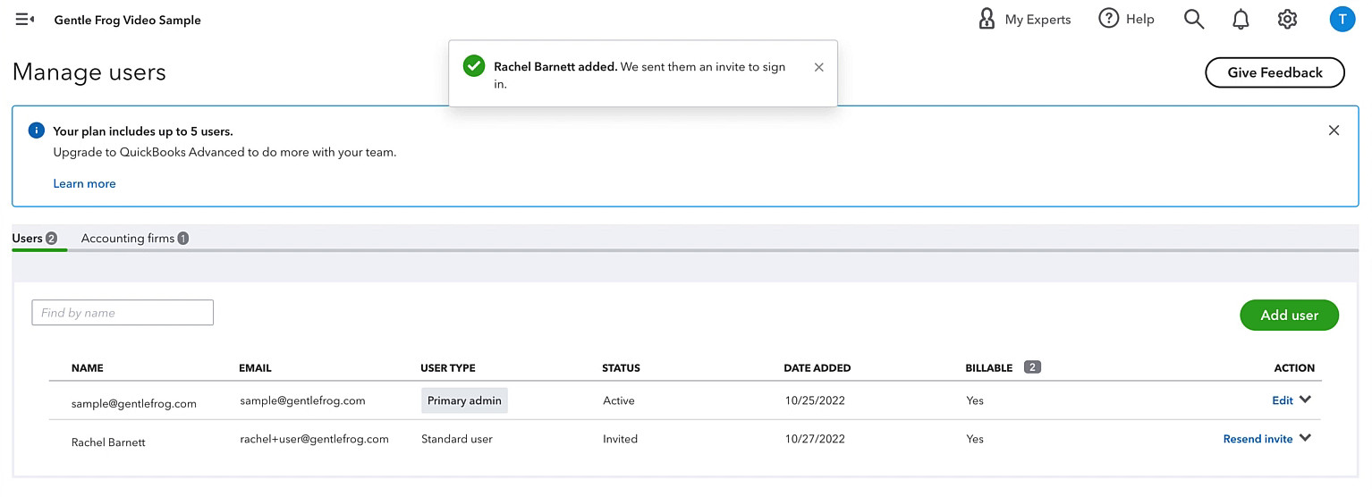This screenshot has width=1372, height=497.
Task: Collapse the left navigation menu icon
Action: [25, 19]
